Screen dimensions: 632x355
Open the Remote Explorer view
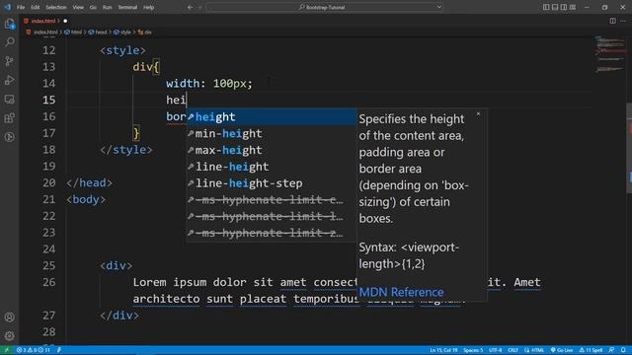click(x=9, y=99)
